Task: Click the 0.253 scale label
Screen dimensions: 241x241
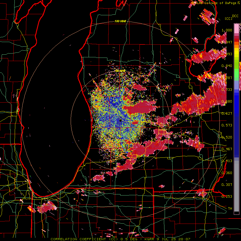Action: [227, 197]
